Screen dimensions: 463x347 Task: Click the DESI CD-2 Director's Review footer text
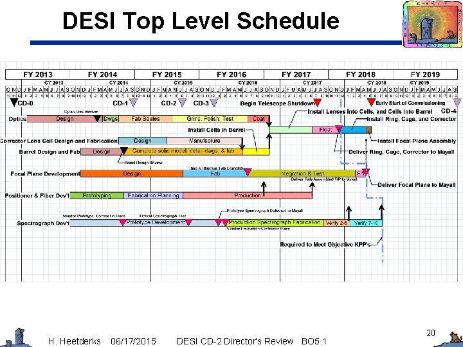tap(235, 341)
